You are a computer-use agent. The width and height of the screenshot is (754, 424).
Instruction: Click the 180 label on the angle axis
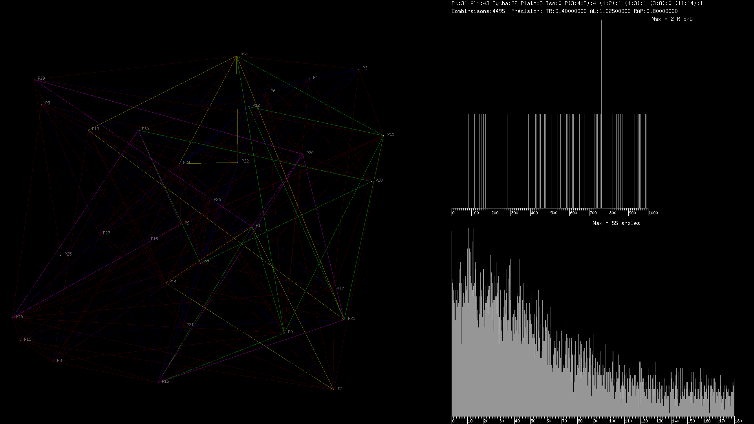(738, 421)
